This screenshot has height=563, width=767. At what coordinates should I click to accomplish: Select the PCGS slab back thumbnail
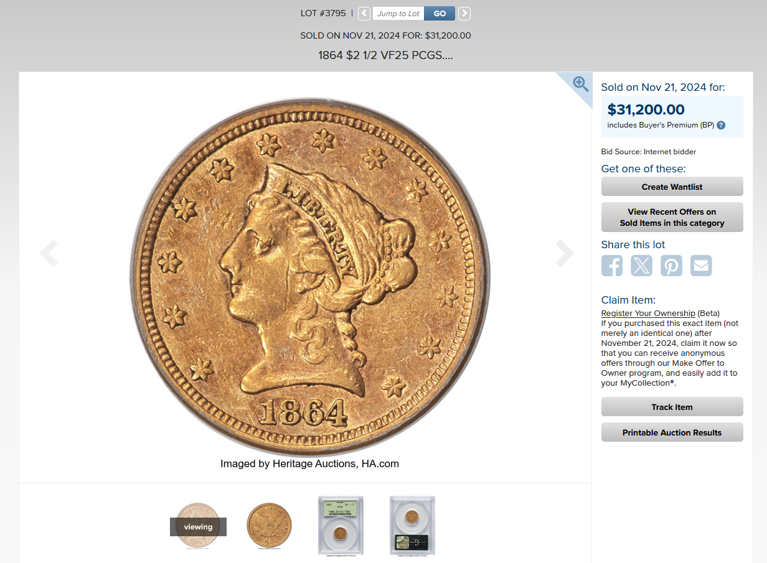pyautogui.click(x=412, y=526)
